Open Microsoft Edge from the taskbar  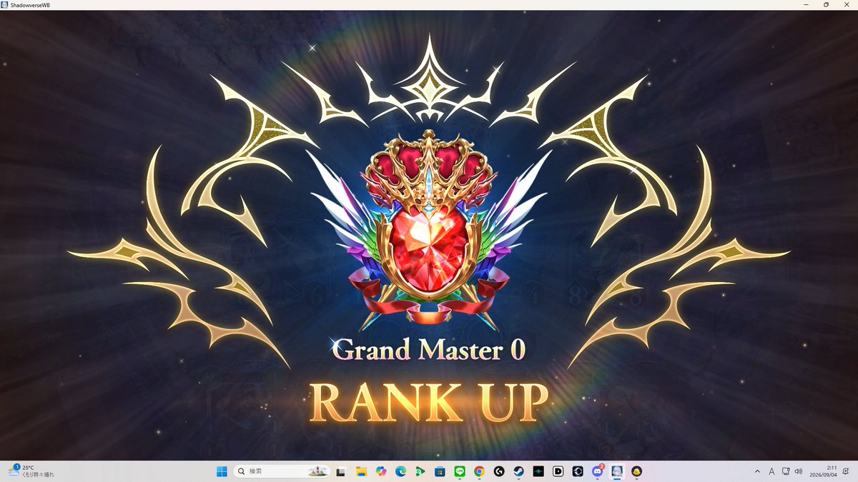click(400, 471)
